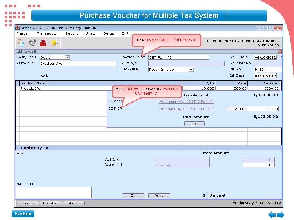The height and width of the screenshot is (220, 294).
Task: Click the bottom OK button
Action: (133, 196)
